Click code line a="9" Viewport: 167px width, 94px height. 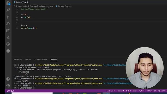(24, 15)
